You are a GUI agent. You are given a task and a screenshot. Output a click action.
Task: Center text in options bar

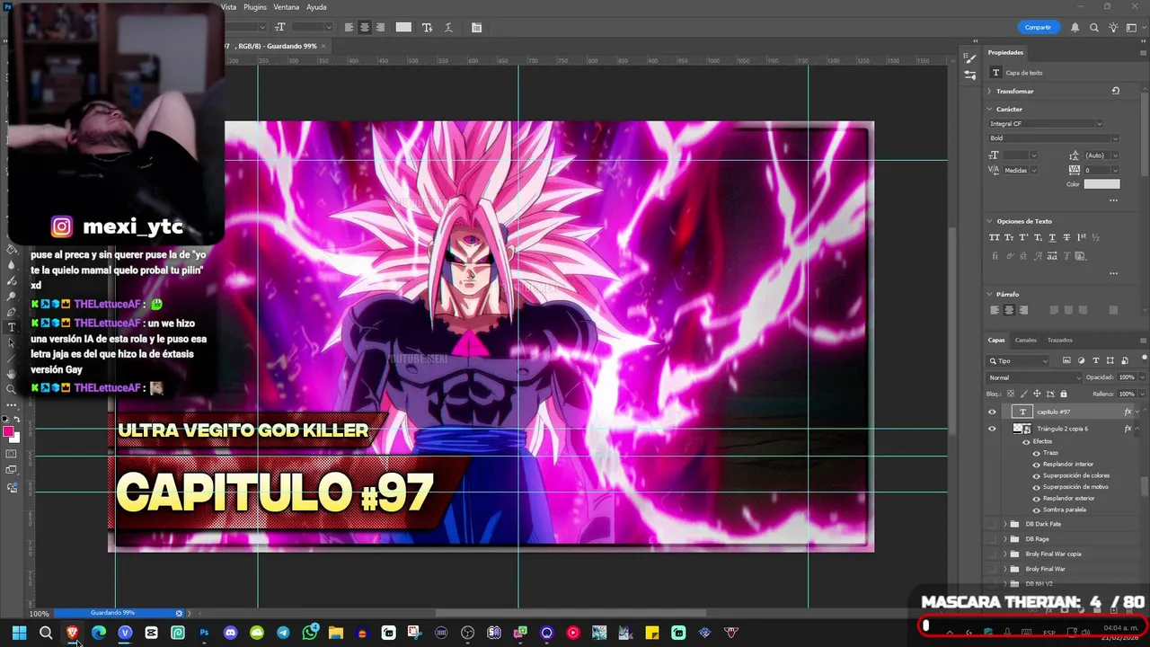pyautogui.click(x=364, y=27)
